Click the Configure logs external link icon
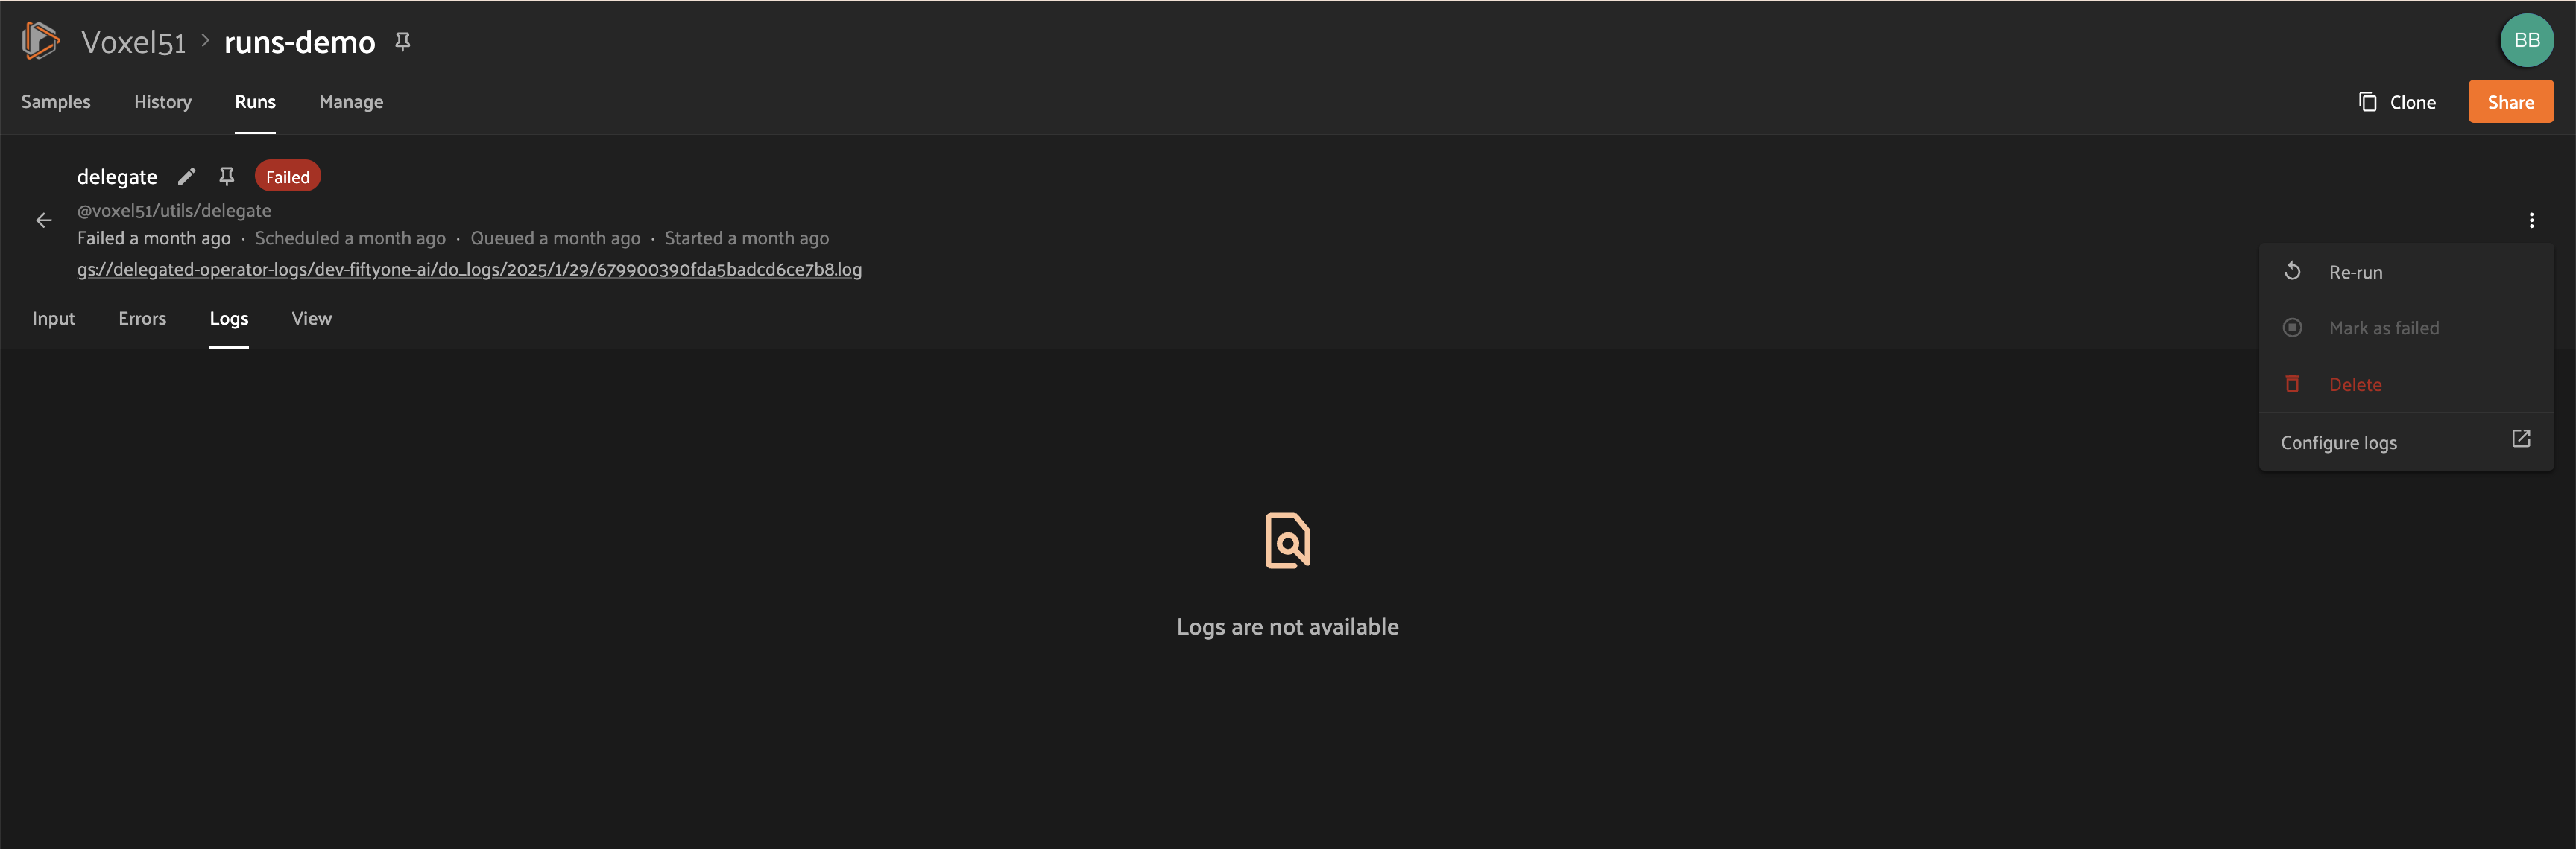Image resolution: width=2576 pixels, height=849 pixels. 2522,440
